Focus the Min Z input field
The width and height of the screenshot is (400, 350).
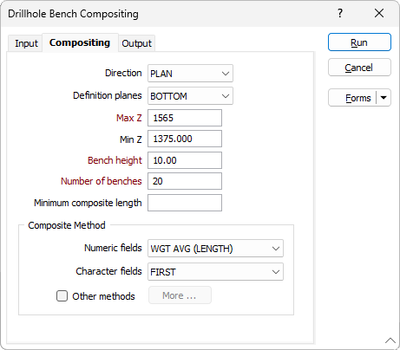pyautogui.click(x=185, y=139)
